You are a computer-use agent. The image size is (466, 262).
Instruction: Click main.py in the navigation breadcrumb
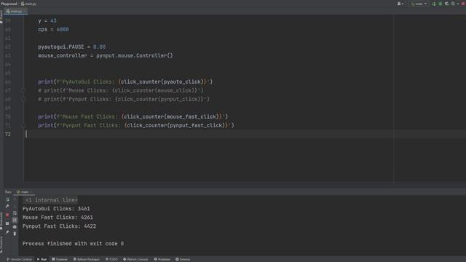29,4
